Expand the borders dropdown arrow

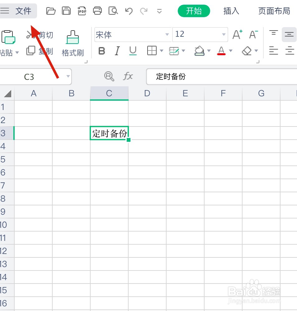coord(162,51)
